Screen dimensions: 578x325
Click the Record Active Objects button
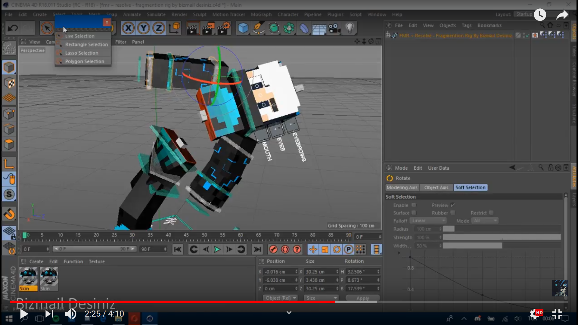(x=273, y=249)
